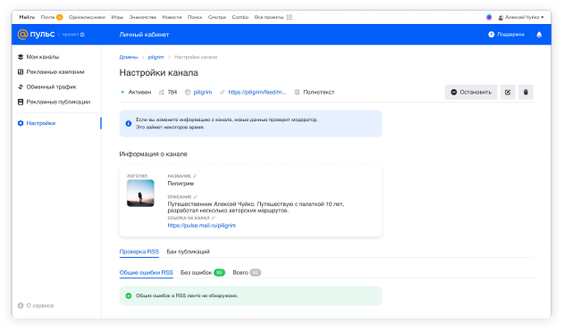This screenshot has width=563, height=331.
Task: Go to Домены breadcrumb
Action: (129, 57)
